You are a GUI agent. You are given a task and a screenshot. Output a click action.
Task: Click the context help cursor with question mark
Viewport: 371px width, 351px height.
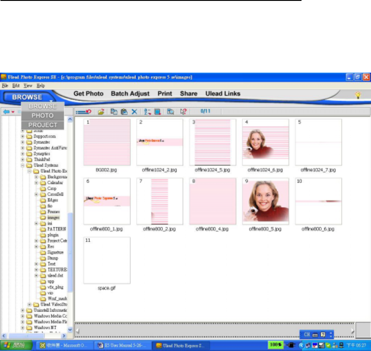183,111
